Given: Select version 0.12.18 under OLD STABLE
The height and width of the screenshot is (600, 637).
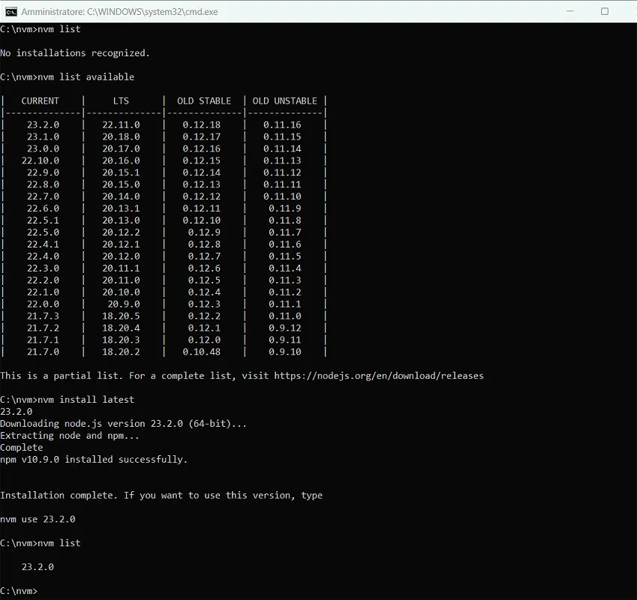Looking at the screenshot, I should coord(203,124).
